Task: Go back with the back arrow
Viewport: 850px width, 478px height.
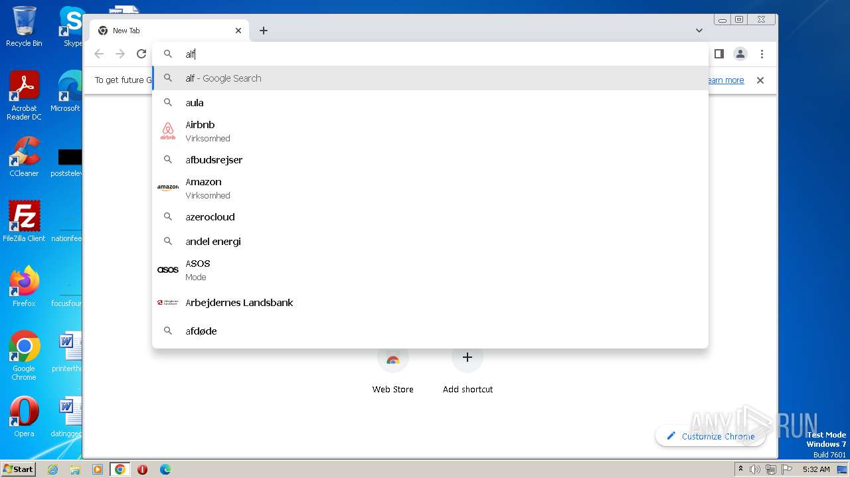Action: tap(99, 54)
